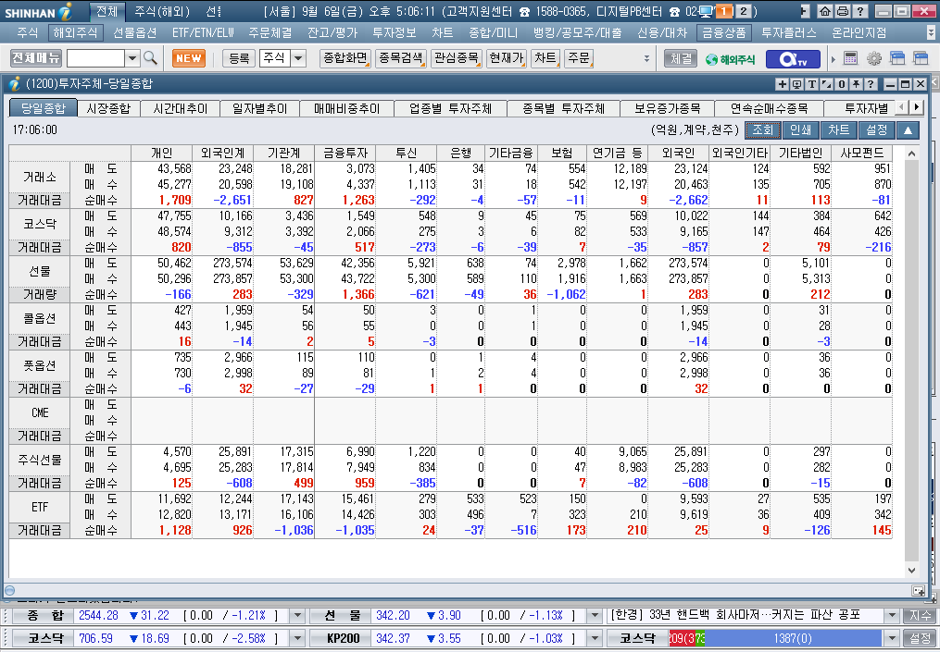
Task: Open the calculator icon in toolbar
Action: pos(850,58)
